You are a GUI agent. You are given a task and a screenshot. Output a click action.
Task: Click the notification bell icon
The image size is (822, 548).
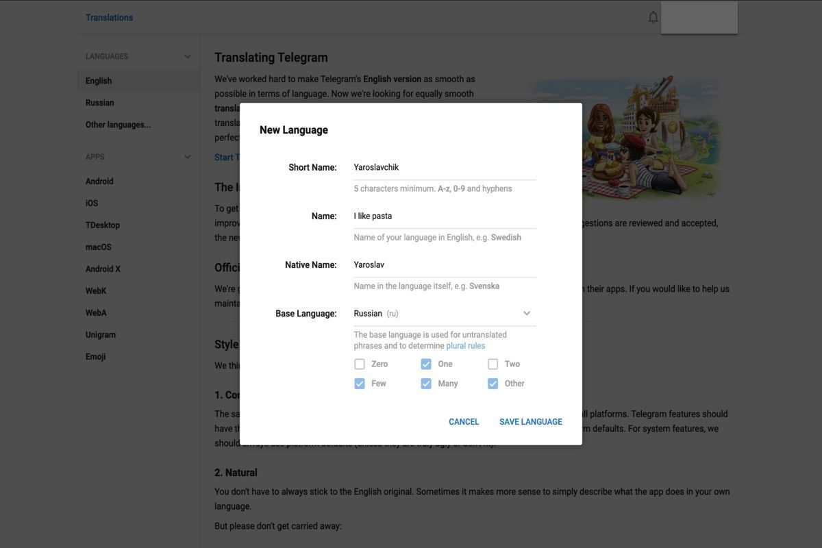click(x=653, y=17)
